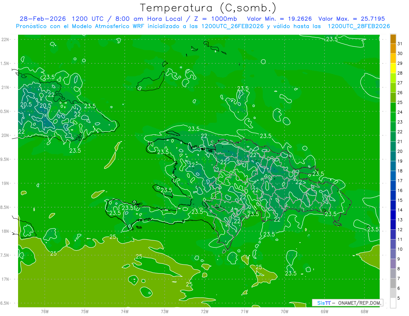Click the color scale value "24"
Viewport: 409px width, 316px height.
(400, 112)
